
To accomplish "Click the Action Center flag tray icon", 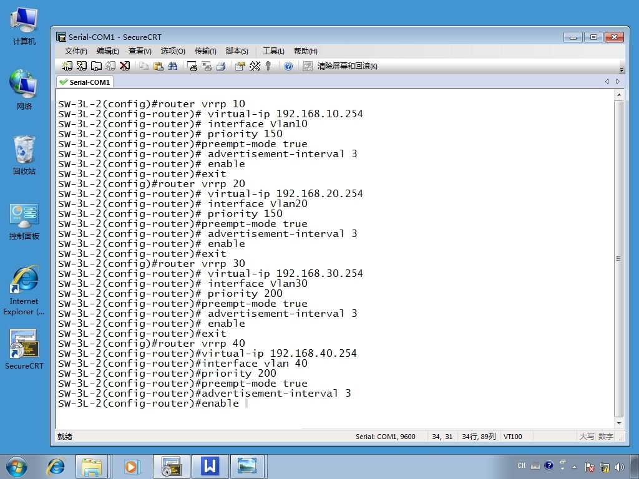I will tap(589, 467).
